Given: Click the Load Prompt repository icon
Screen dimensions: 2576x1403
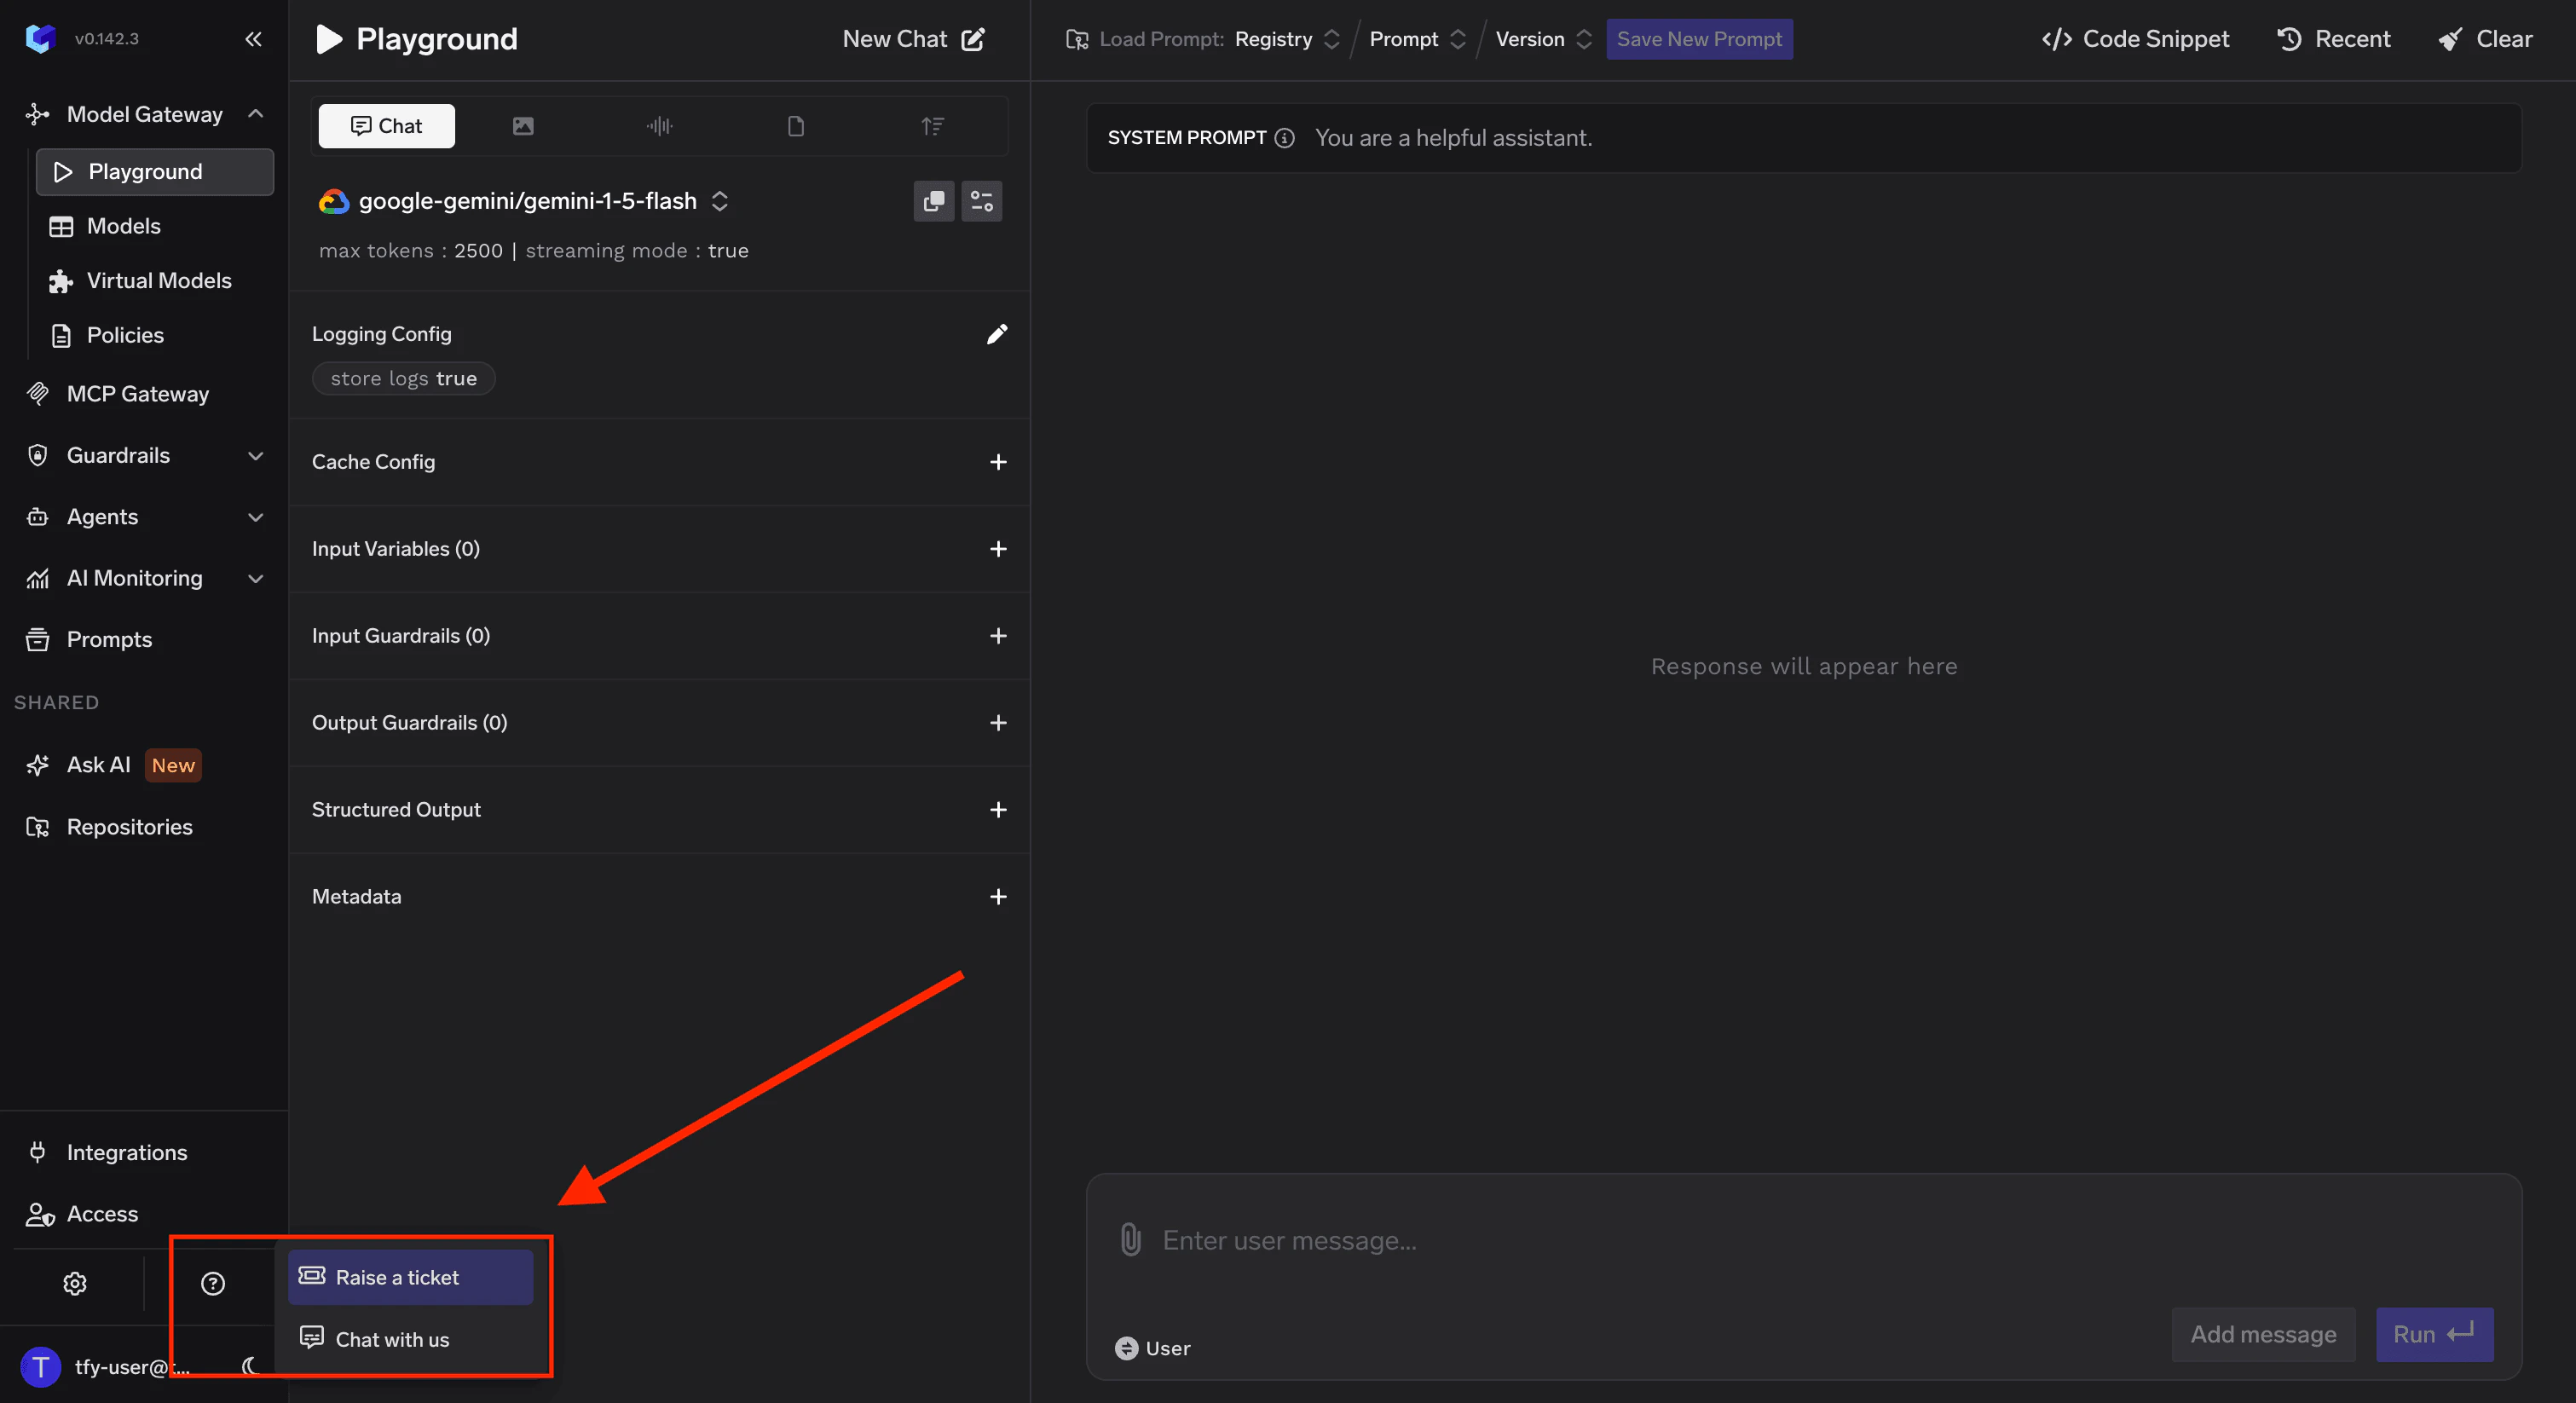Looking at the screenshot, I should tap(1077, 39).
